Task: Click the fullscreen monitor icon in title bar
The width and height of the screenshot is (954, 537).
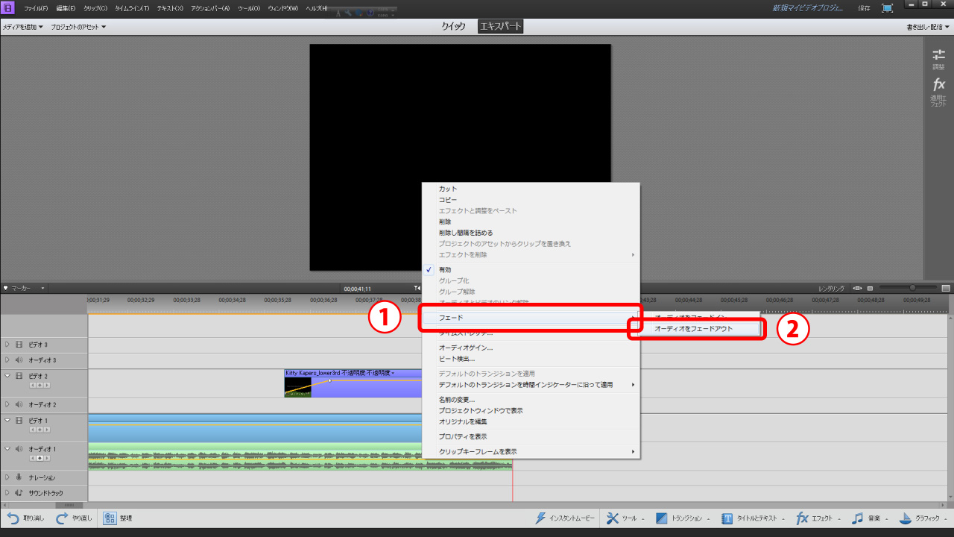Action: (x=887, y=8)
